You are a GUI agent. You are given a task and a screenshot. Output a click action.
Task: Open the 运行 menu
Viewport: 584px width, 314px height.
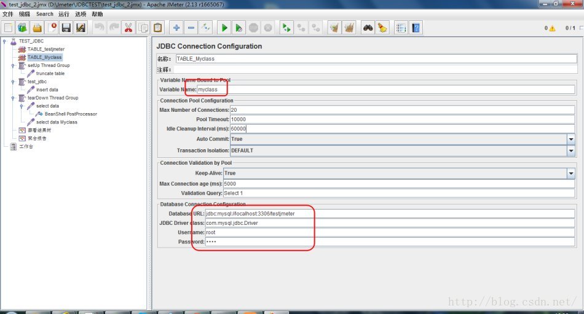point(64,14)
